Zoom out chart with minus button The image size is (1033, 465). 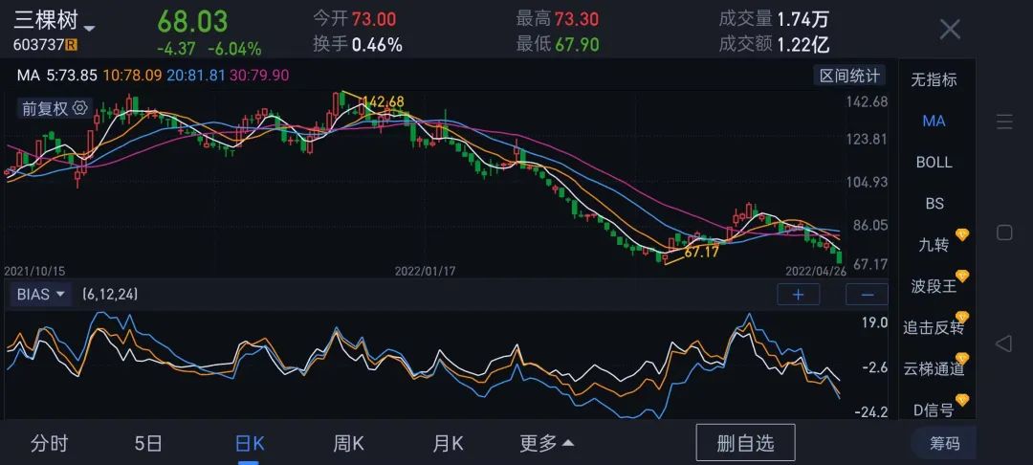click(x=867, y=295)
